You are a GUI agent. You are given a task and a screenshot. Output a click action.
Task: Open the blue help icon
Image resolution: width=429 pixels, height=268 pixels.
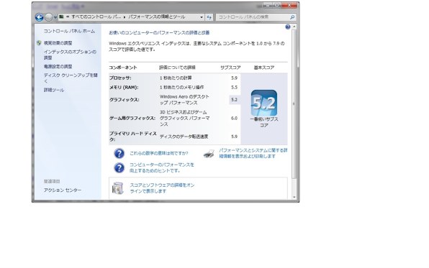pyautogui.click(x=287, y=27)
